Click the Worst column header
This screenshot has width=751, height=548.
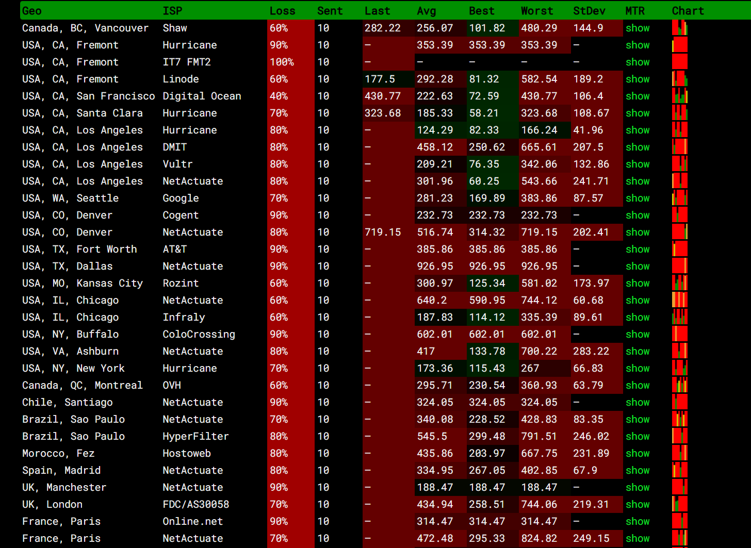[537, 11]
